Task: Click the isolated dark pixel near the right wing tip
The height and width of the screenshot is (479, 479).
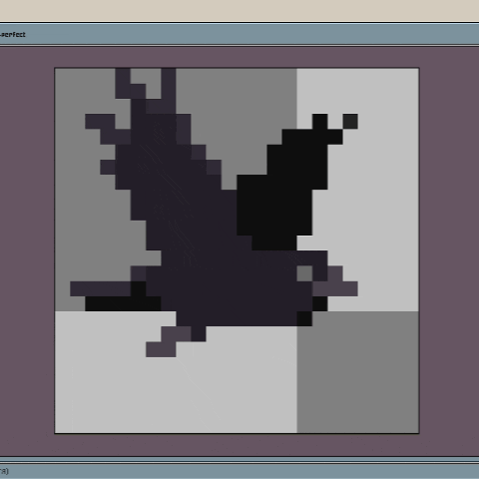Action: pyautogui.click(x=350, y=122)
